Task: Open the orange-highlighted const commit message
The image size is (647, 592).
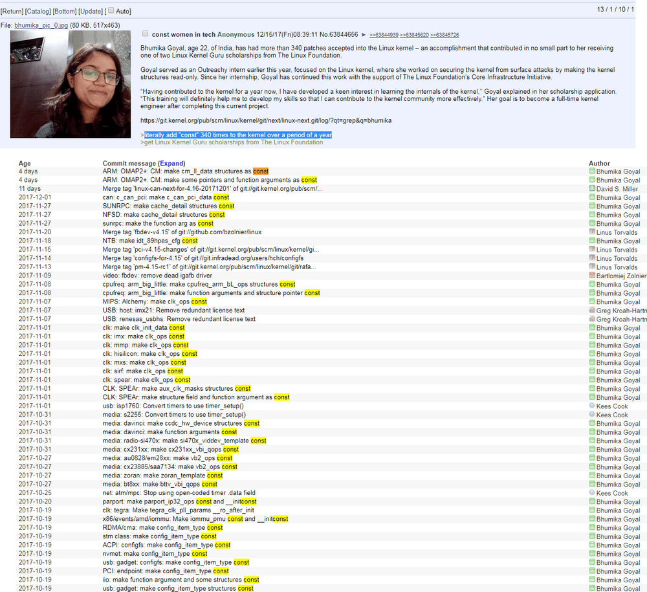Action: [x=185, y=171]
